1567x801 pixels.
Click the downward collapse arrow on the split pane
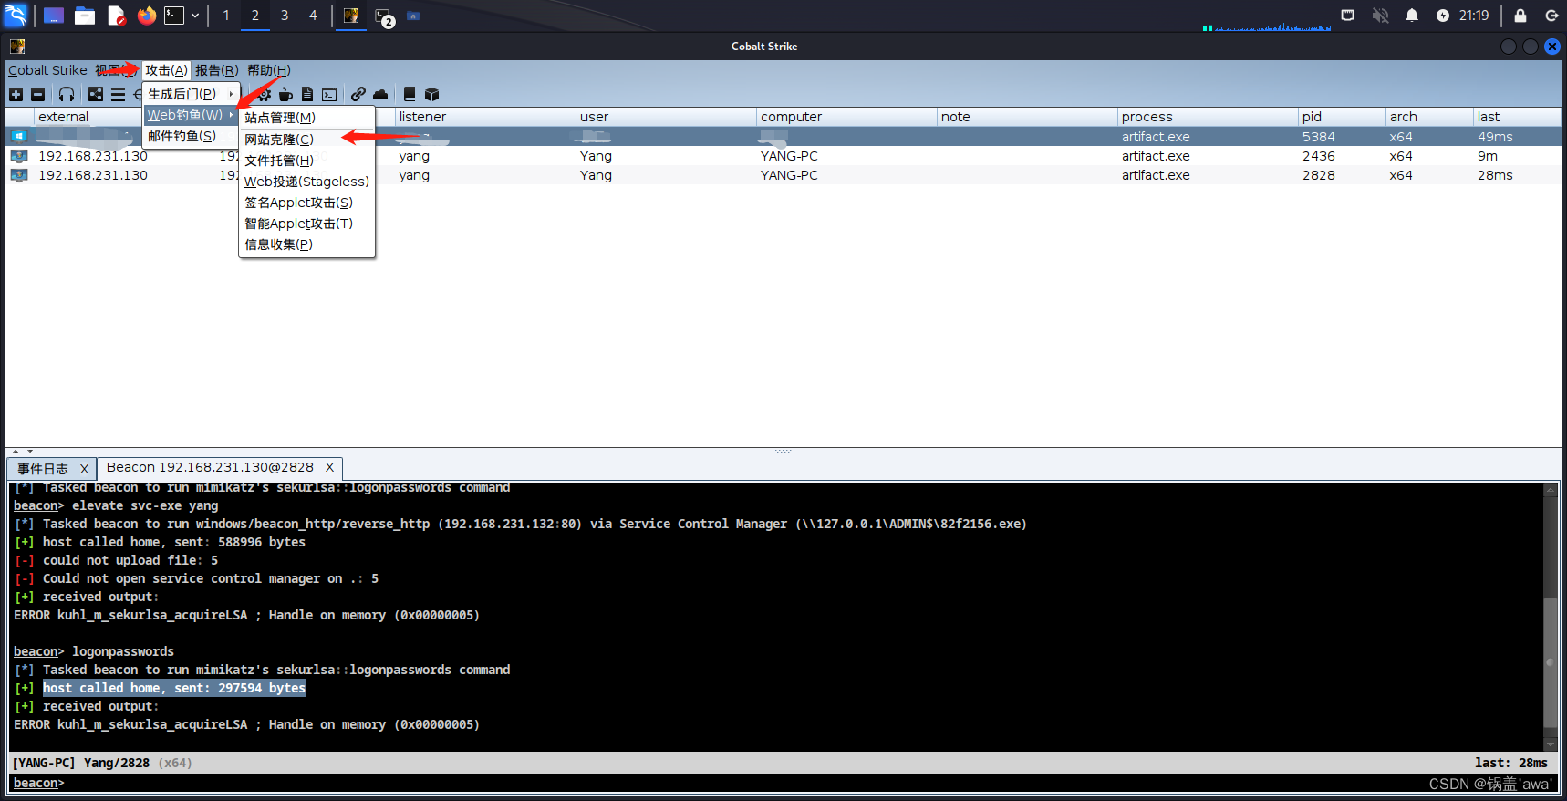click(30, 451)
